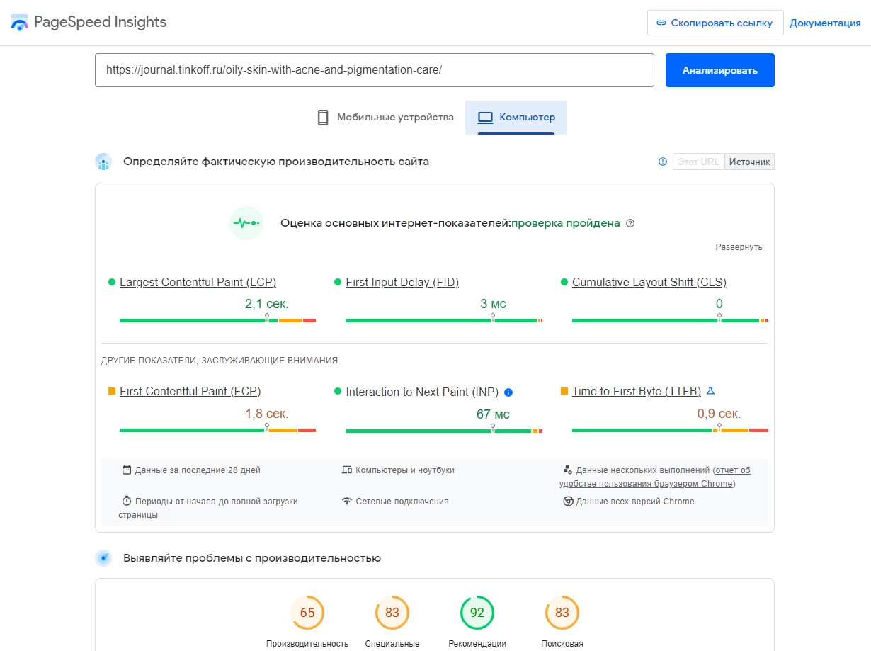Open the Мобильные устройства tab
Screen dimensions: 871x651
tap(385, 118)
